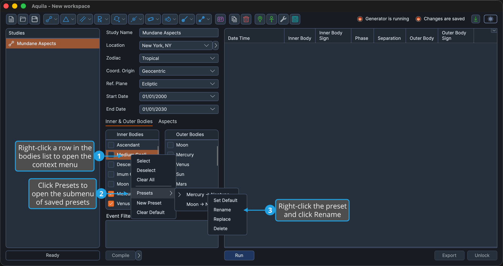Viewport: 503px width, 266px height.
Task: Uncheck the Mercury inner body checkbox
Action: coord(111,194)
